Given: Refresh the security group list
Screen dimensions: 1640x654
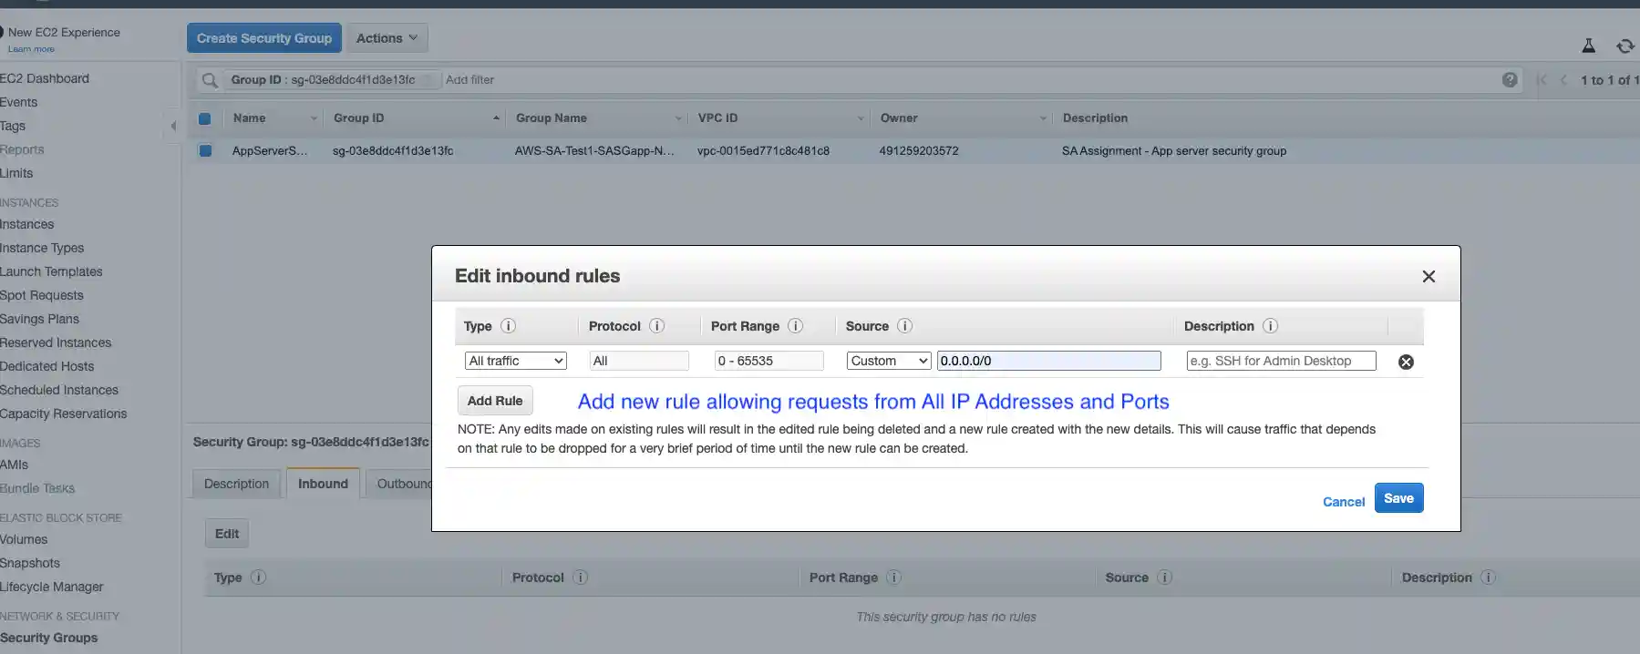Looking at the screenshot, I should point(1625,46).
